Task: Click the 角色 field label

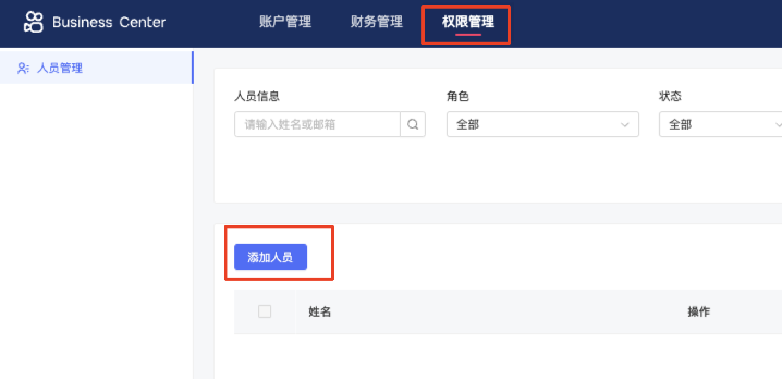Action: coord(458,96)
